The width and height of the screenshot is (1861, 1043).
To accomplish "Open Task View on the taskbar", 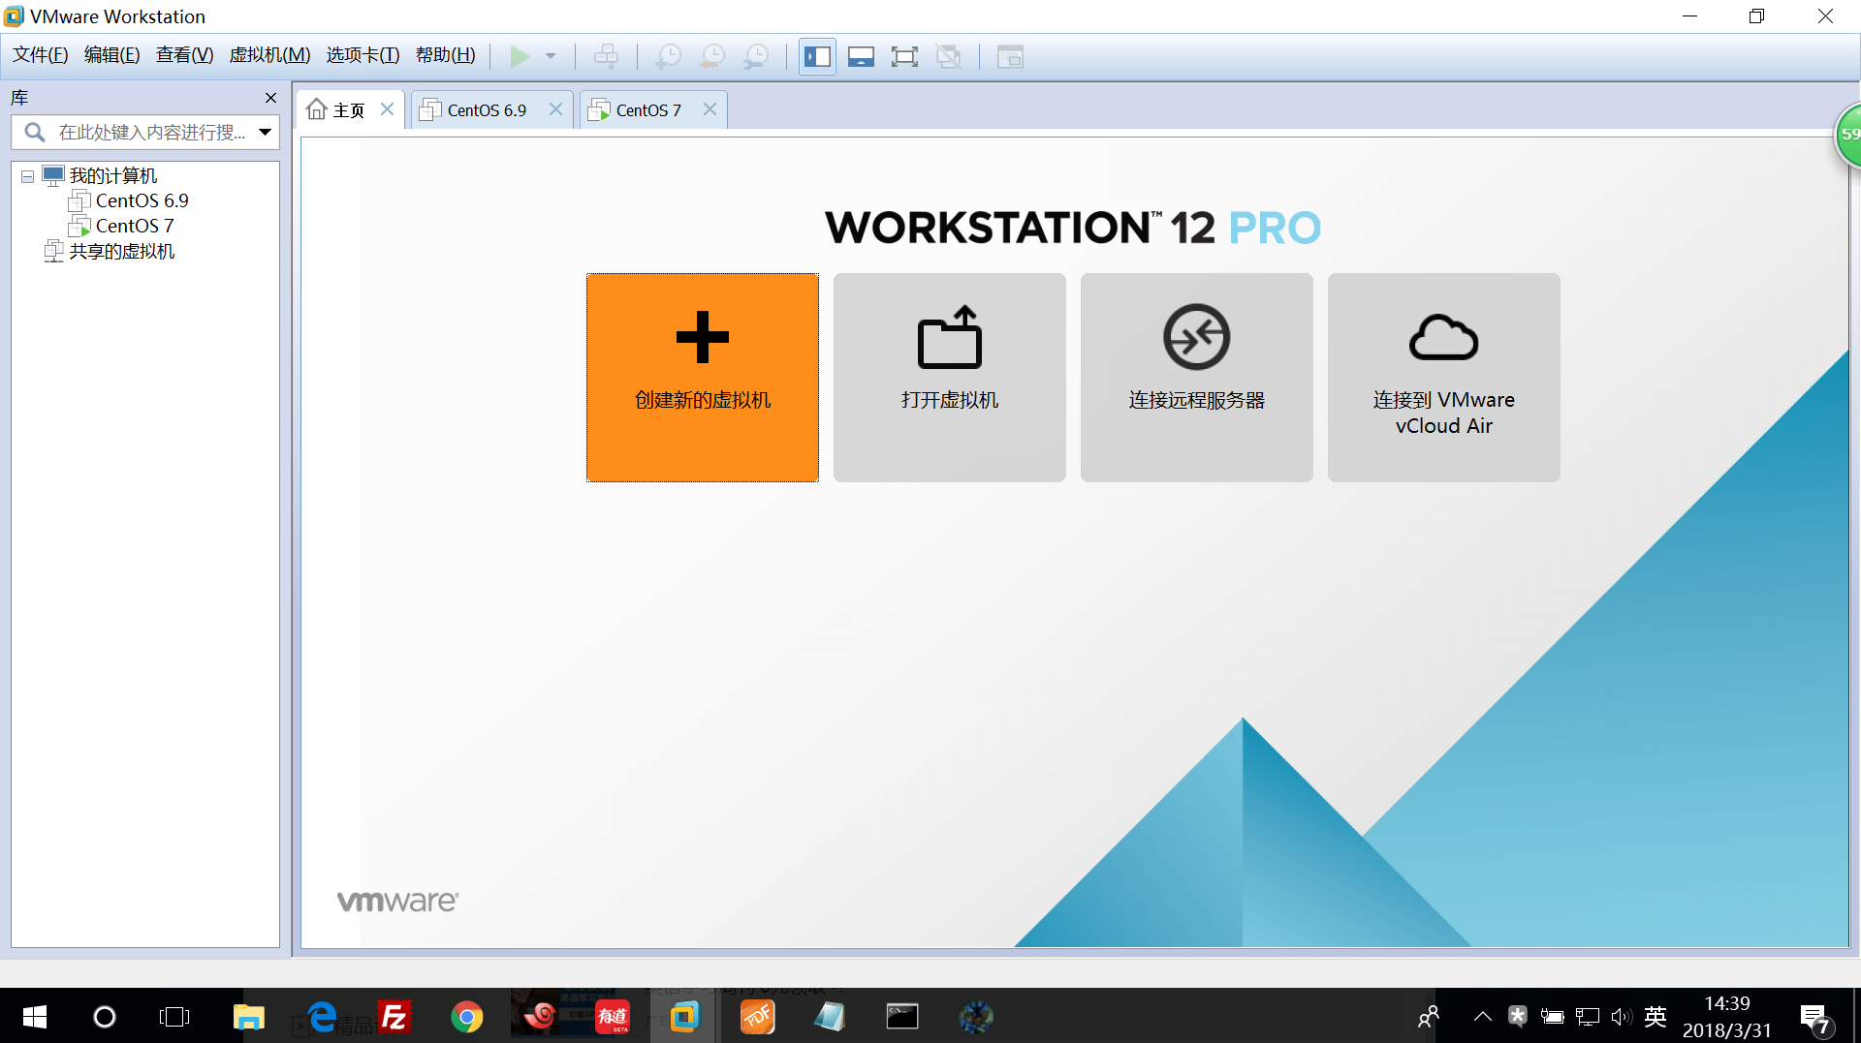I will point(174,1016).
